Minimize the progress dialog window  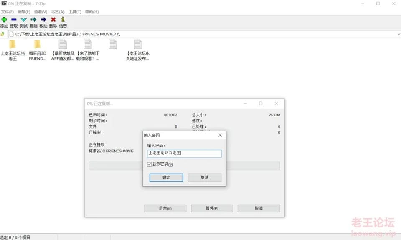[245, 104]
